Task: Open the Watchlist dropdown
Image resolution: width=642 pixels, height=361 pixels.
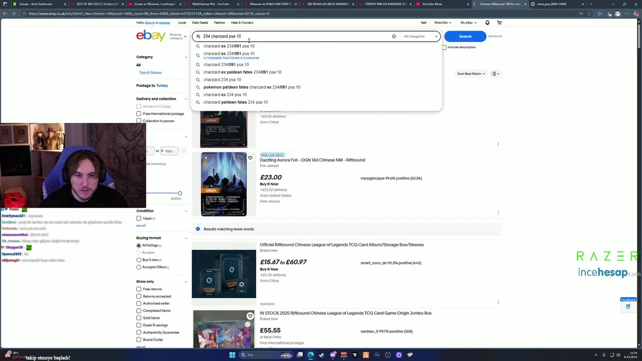Action: click(x=442, y=23)
